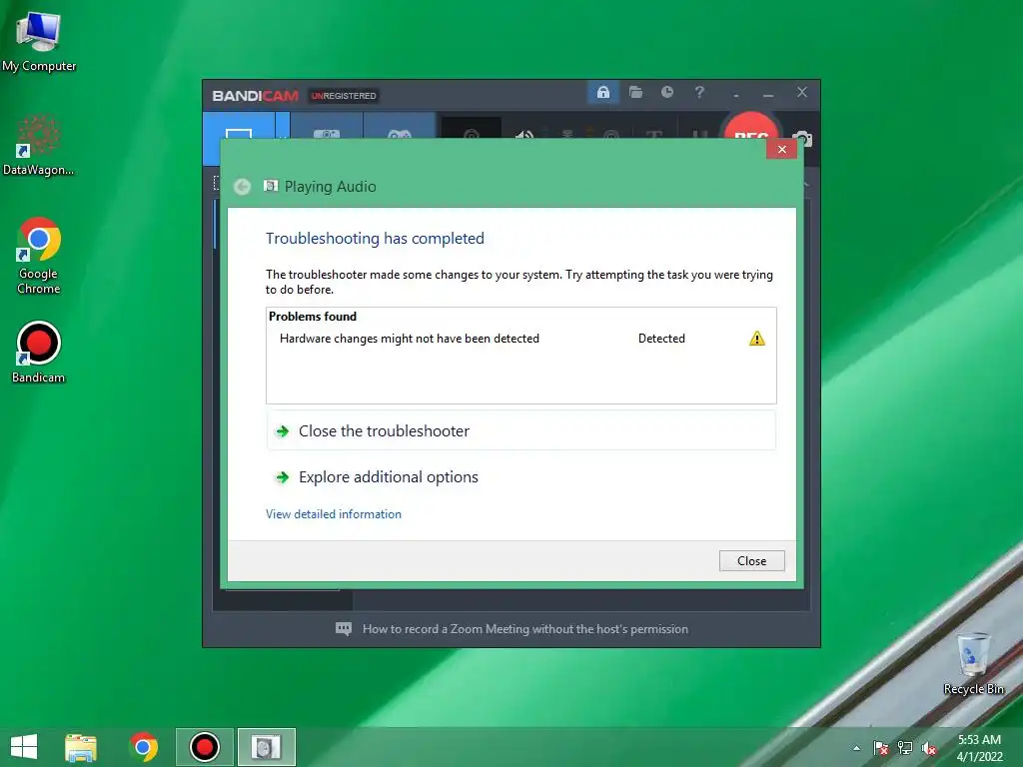
Task: Open the Recycle Bin
Action: [x=973, y=663]
